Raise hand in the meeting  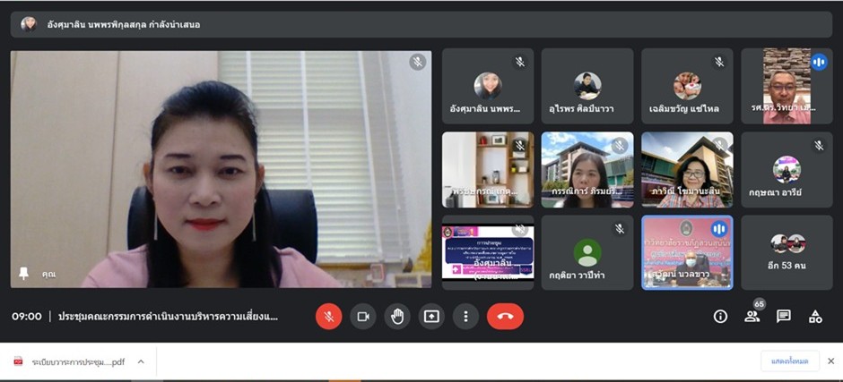coord(397,316)
